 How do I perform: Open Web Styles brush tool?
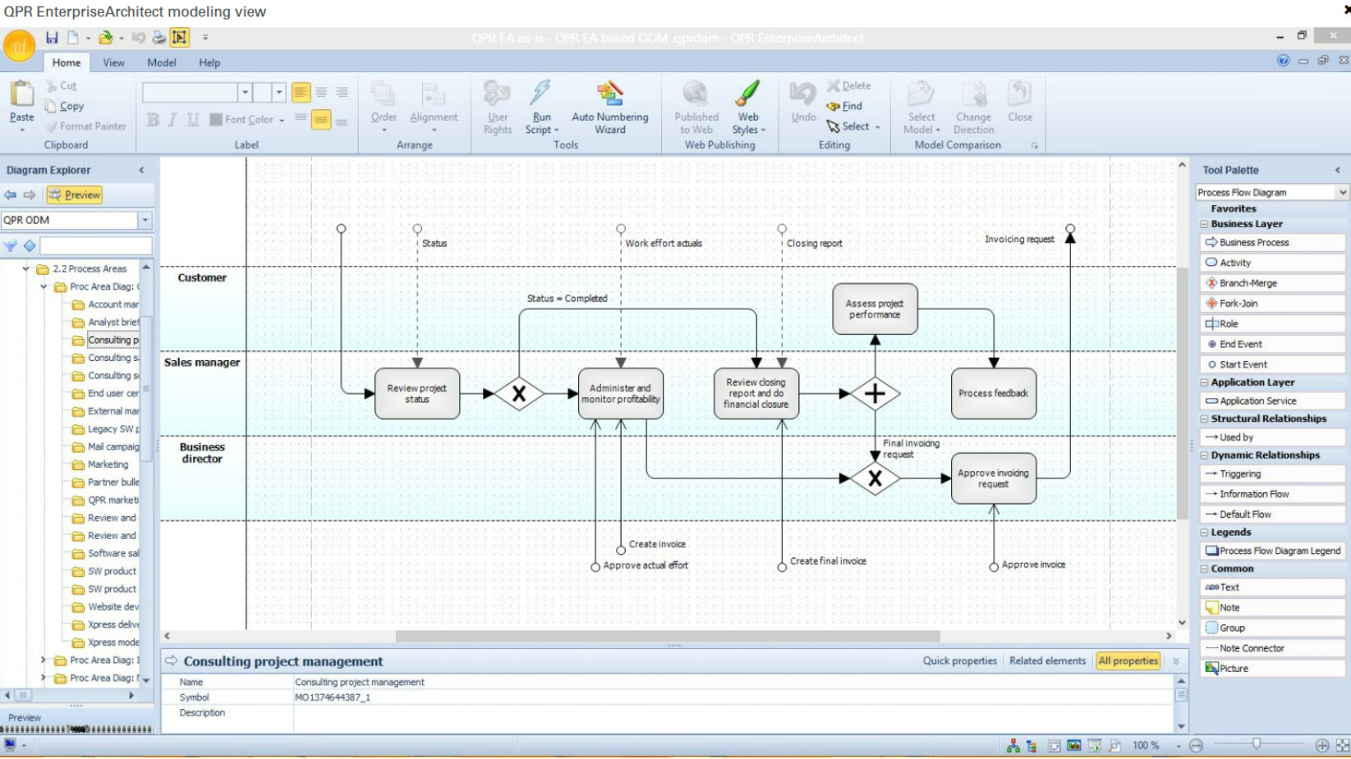[748, 107]
